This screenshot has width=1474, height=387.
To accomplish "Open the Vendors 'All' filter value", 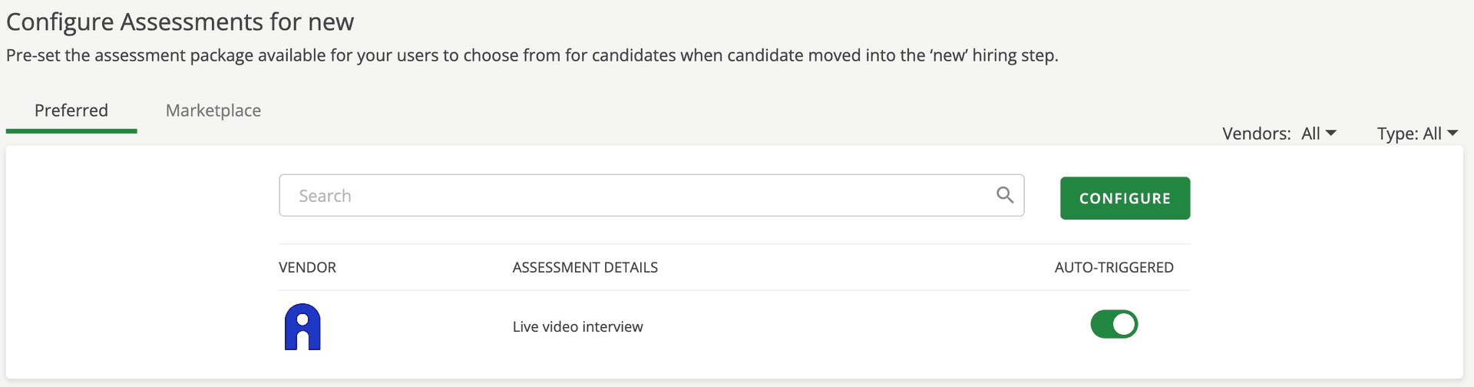I will 1310,134.
